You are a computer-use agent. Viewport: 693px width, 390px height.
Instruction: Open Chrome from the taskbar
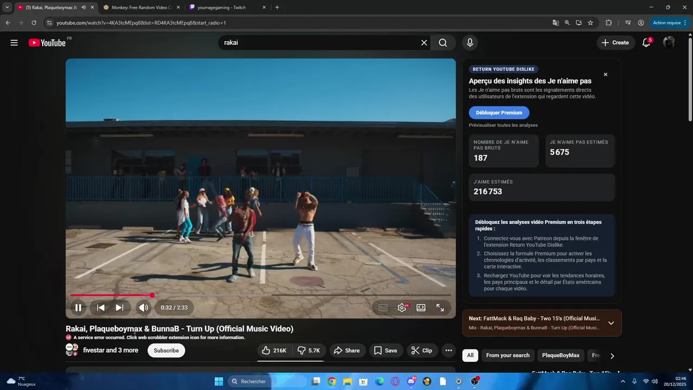point(332,381)
